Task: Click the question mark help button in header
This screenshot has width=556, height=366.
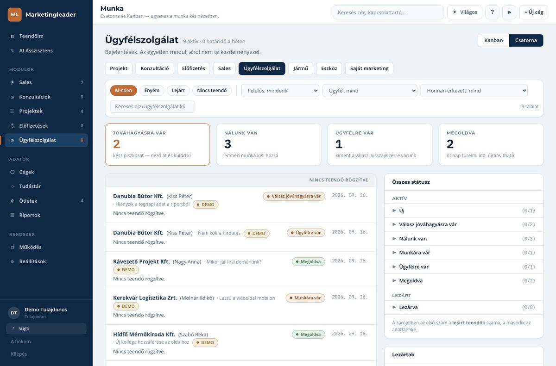Action: 492,12
